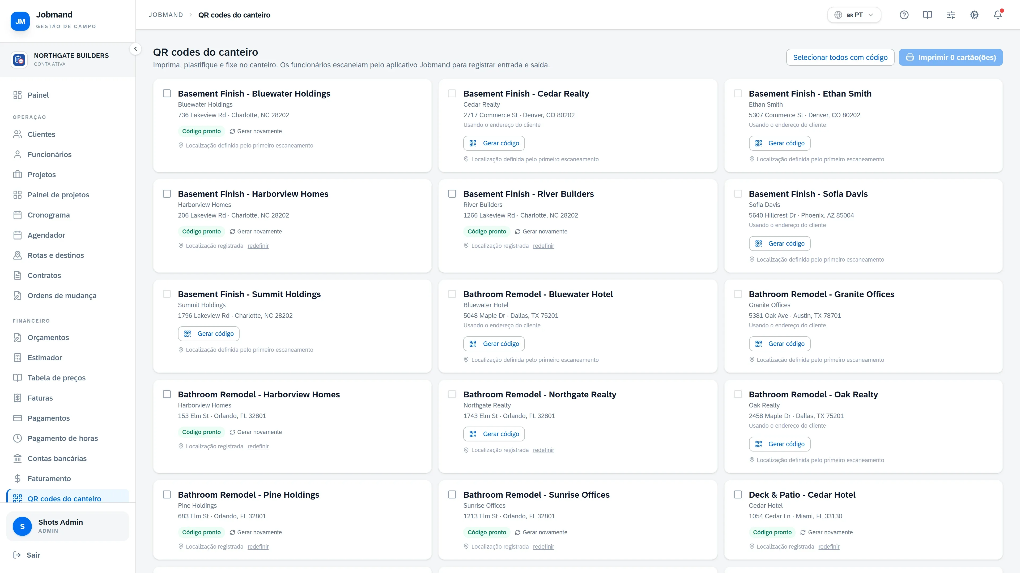
Task: Open the sliders preferences icon in header
Action: point(951,15)
